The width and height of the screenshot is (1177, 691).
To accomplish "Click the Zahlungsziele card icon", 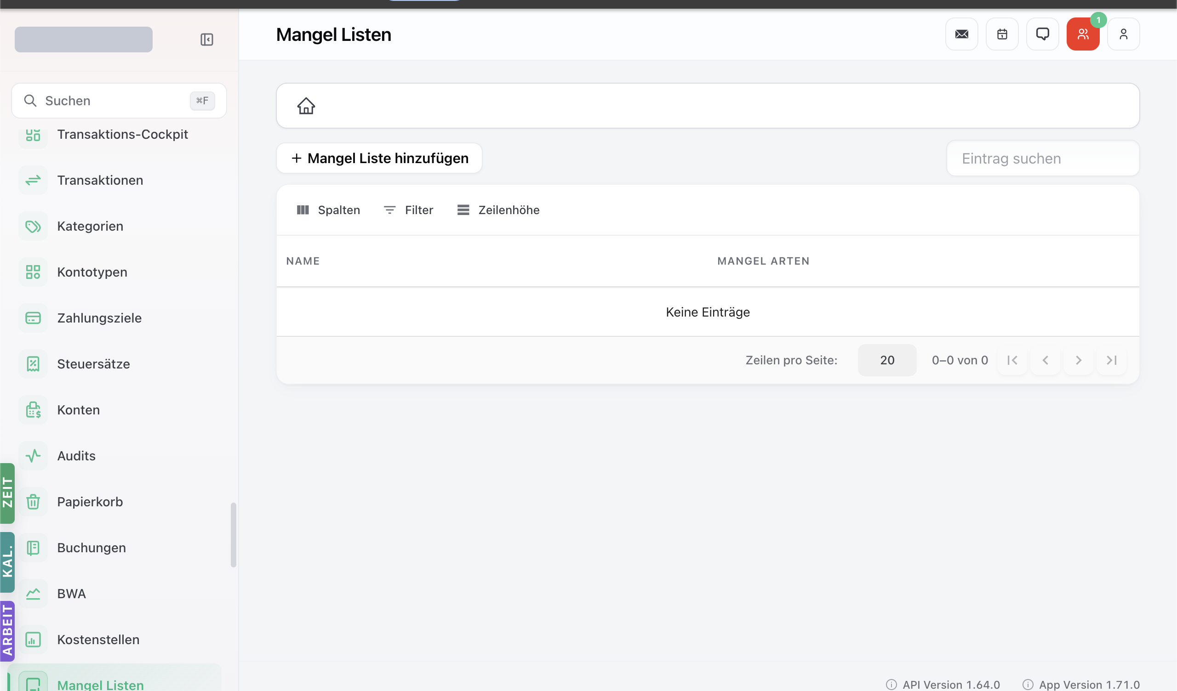I will point(33,318).
